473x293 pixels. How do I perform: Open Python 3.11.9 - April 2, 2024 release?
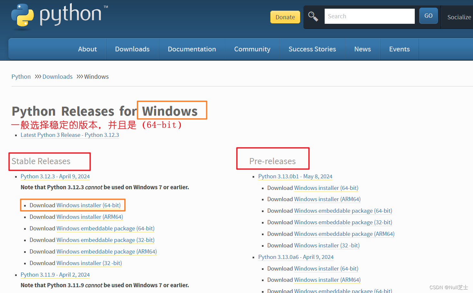pos(55,275)
